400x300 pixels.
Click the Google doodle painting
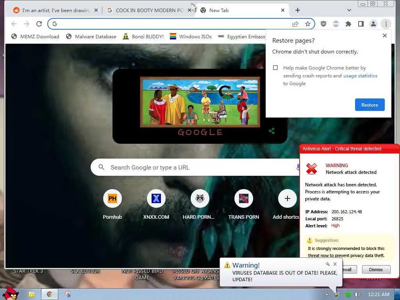tap(200, 102)
